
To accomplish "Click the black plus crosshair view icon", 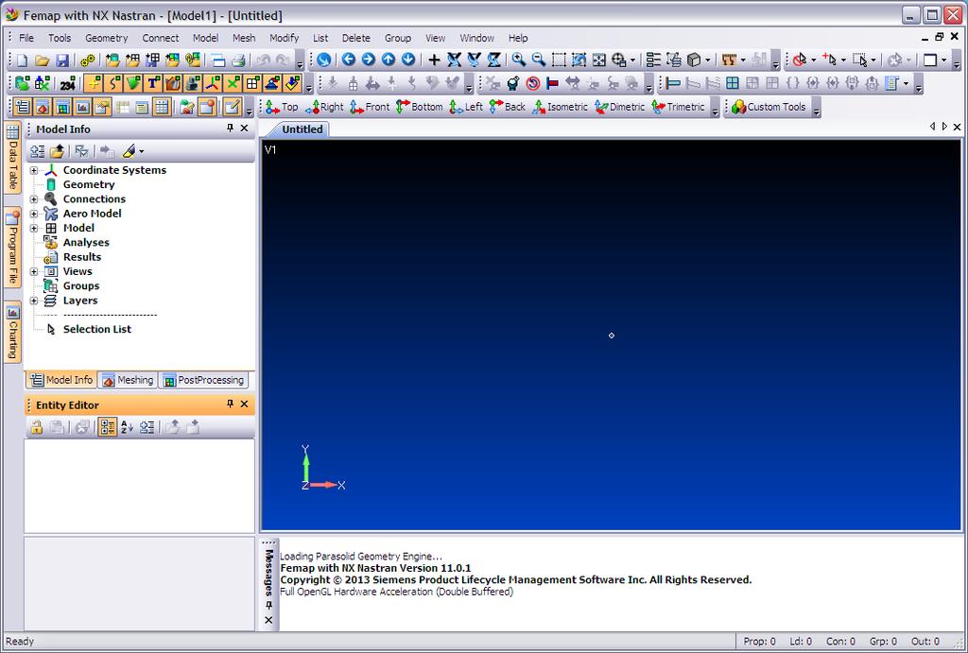I will [x=434, y=60].
